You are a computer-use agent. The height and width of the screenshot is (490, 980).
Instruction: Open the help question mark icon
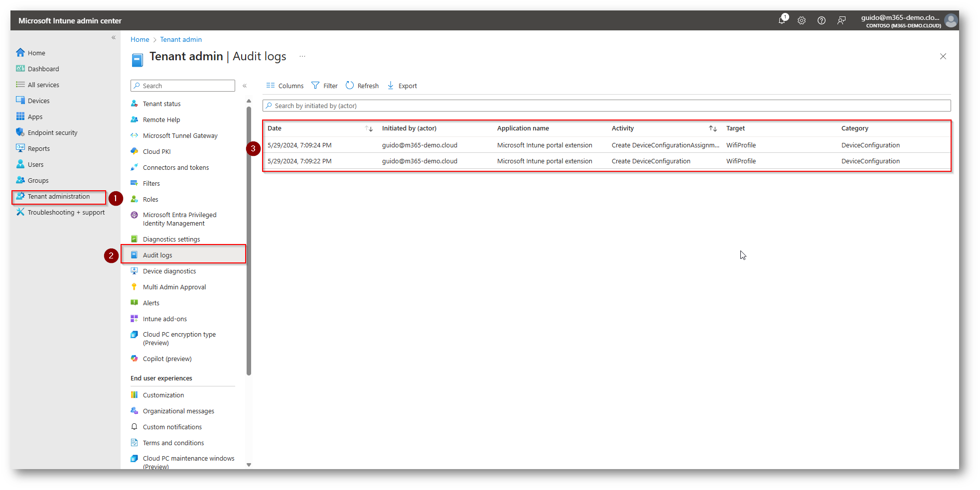822,20
